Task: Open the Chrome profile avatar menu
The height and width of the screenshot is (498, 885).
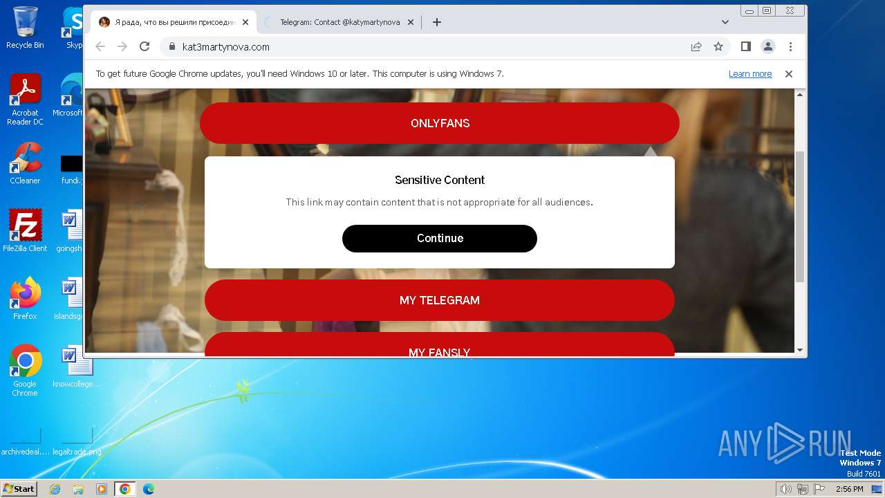Action: 768,46
